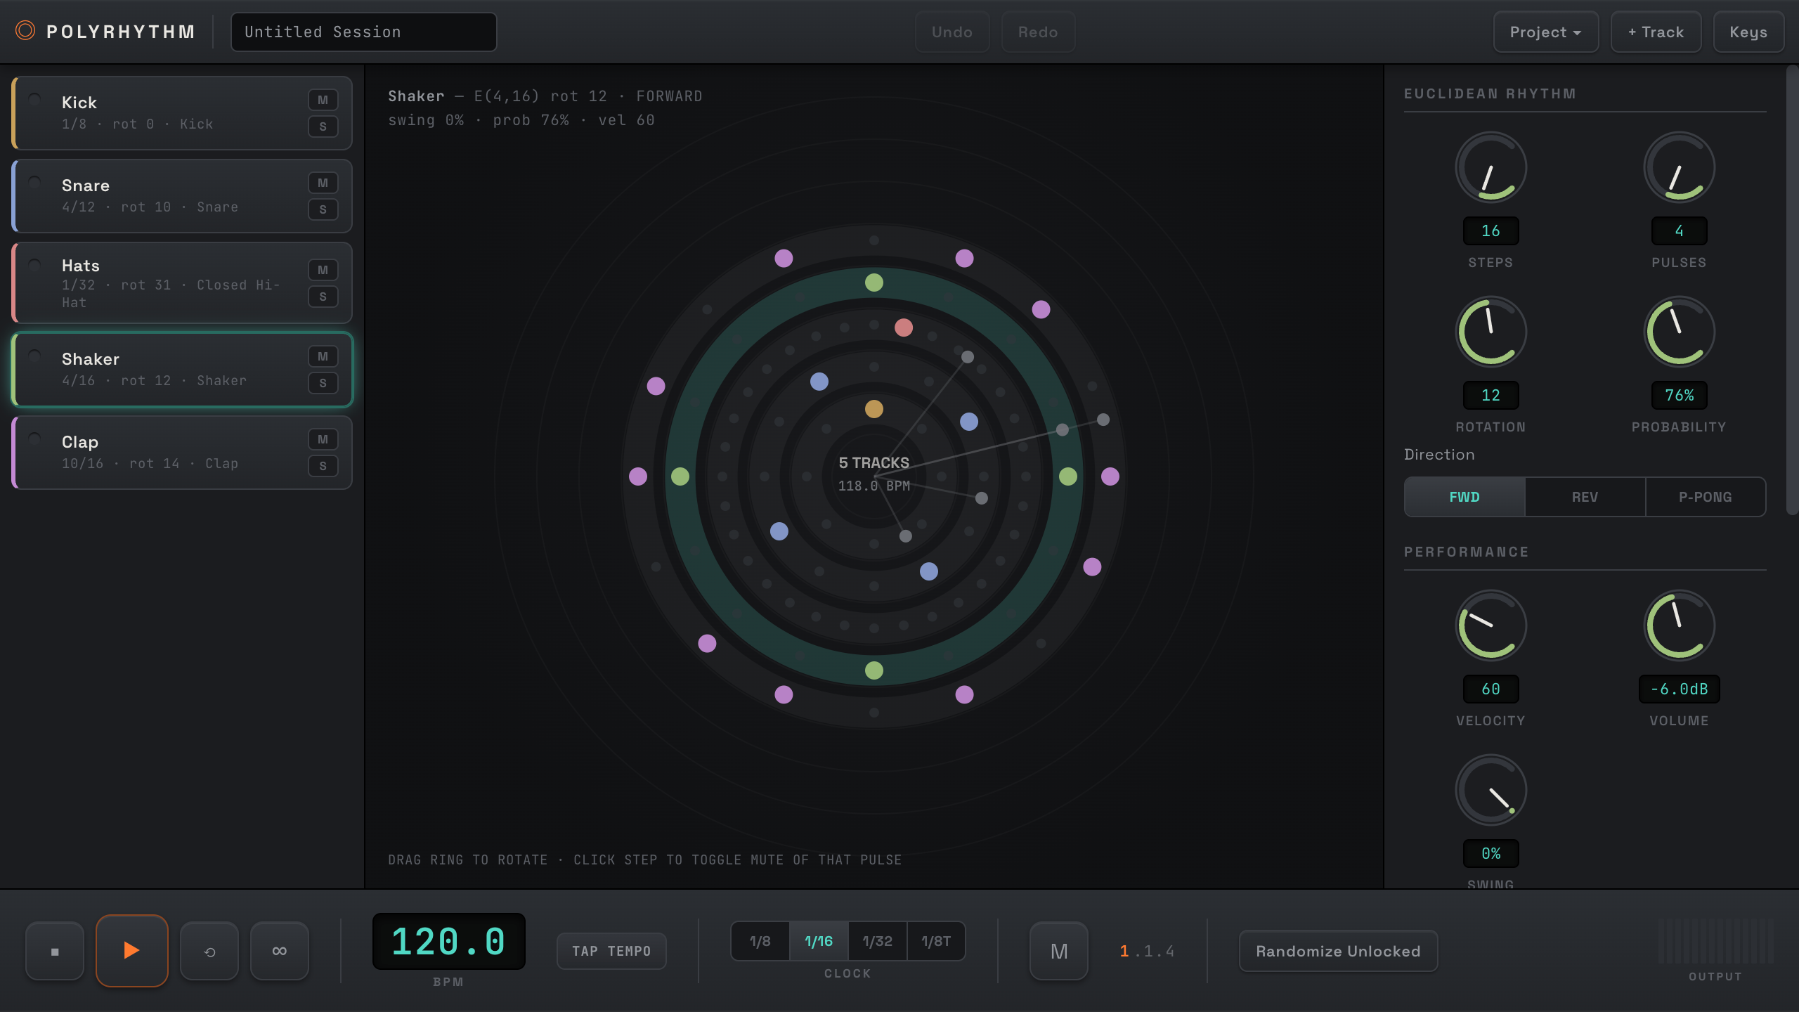The image size is (1799, 1012).
Task: Click the Redo button
Action: [1038, 32]
